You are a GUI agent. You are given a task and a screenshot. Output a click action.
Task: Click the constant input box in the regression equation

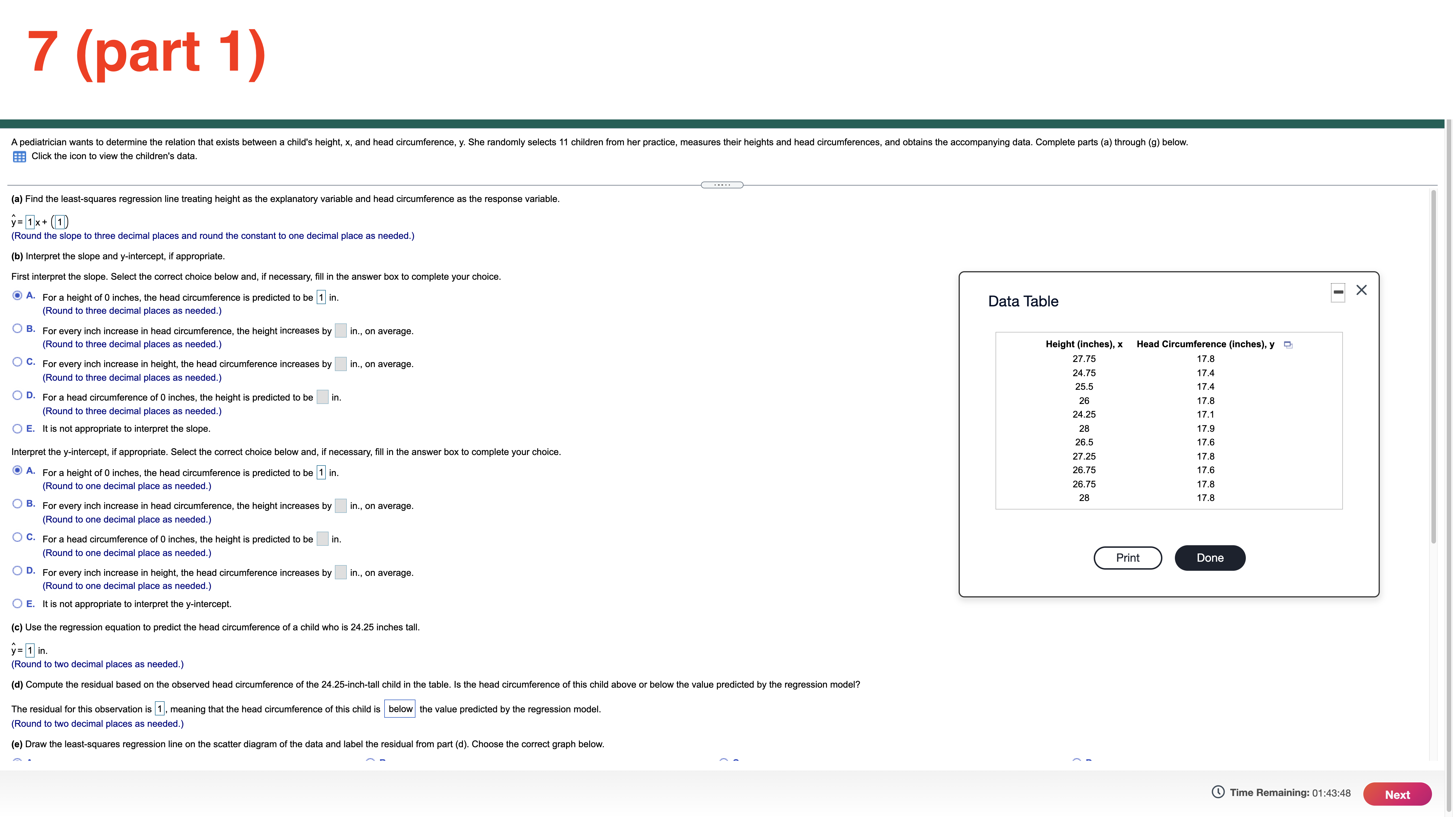tap(60, 222)
